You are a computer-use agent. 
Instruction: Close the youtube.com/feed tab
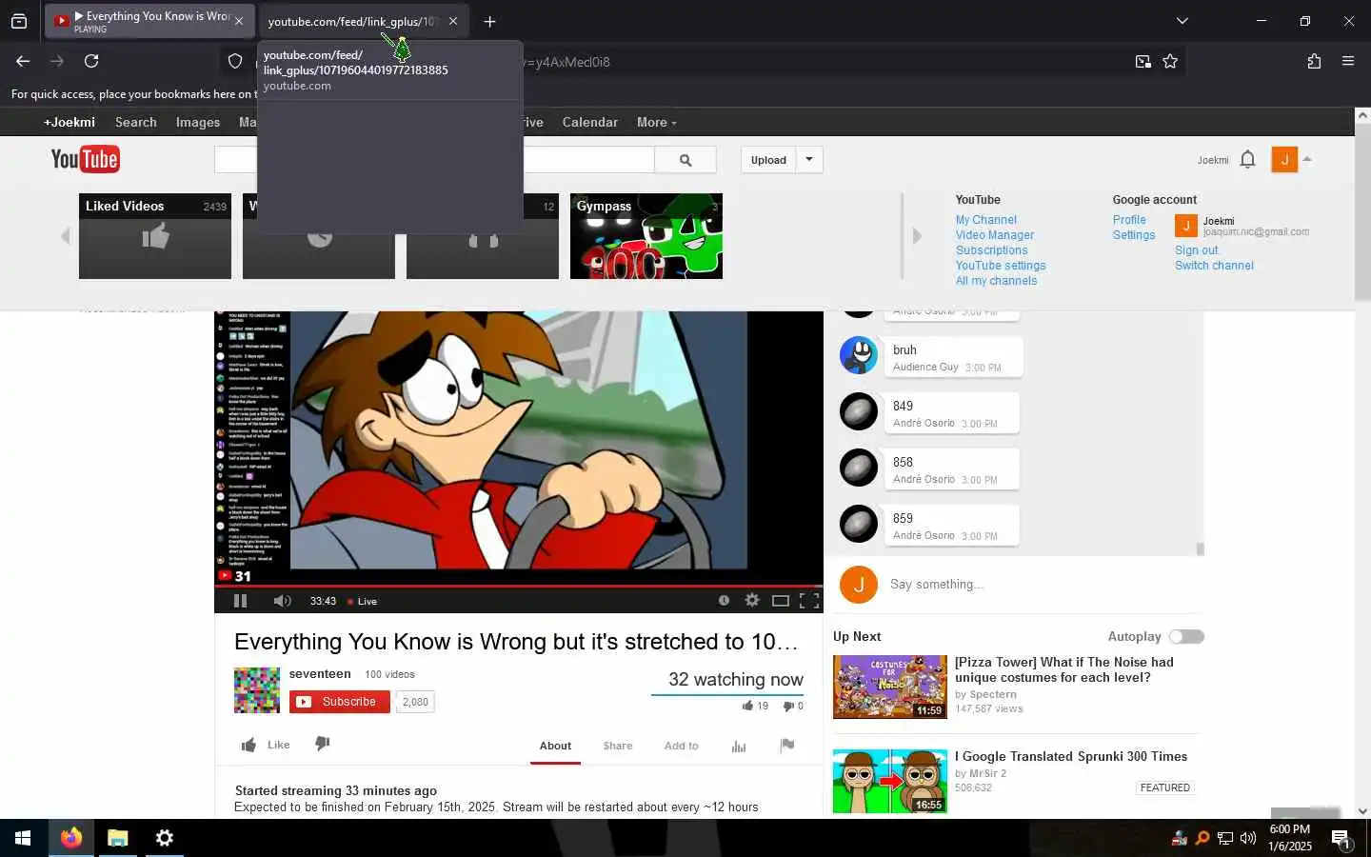click(453, 21)
